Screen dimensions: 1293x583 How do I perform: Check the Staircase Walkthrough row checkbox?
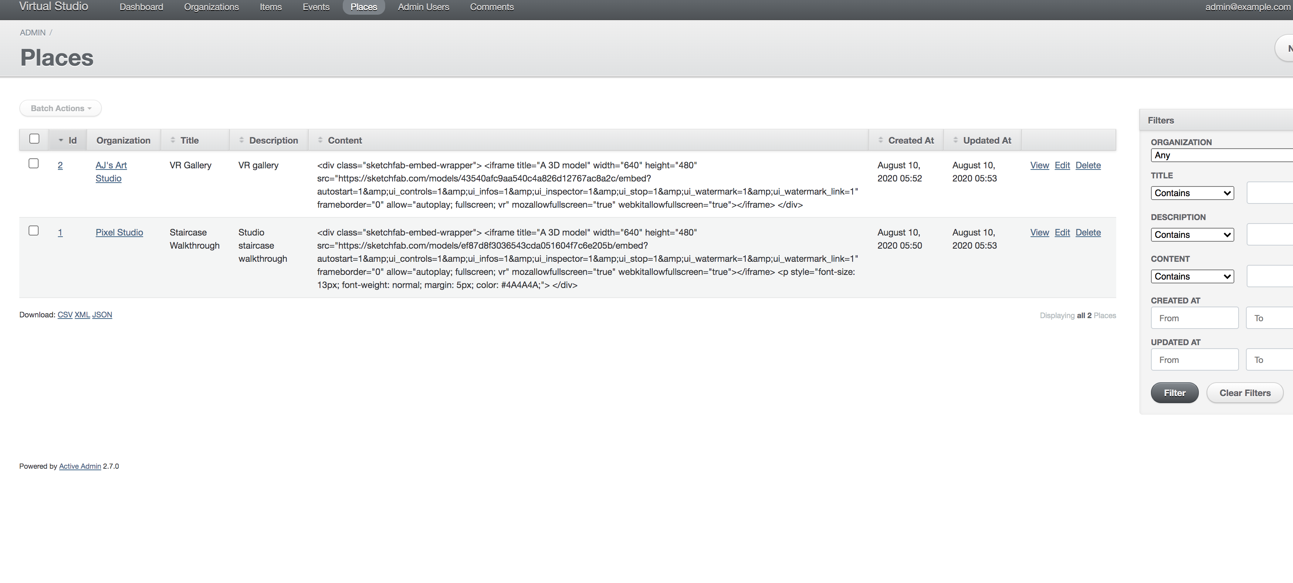tap(34, 230)
